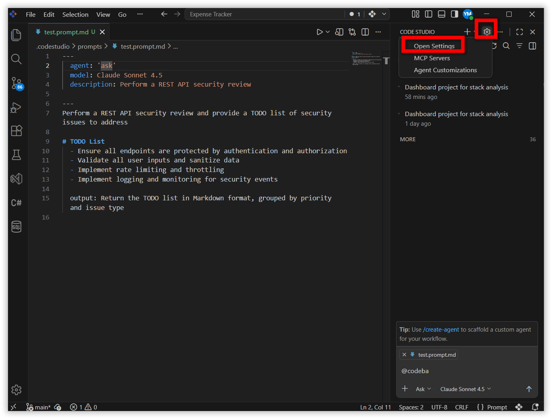The height and width of the screenshot is (419, 552).
Task: Expand the run button dropdown arrow
Action: click(328, 32)
